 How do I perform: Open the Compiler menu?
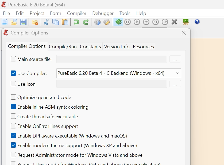pyautogui.click(x=77, y=13)
